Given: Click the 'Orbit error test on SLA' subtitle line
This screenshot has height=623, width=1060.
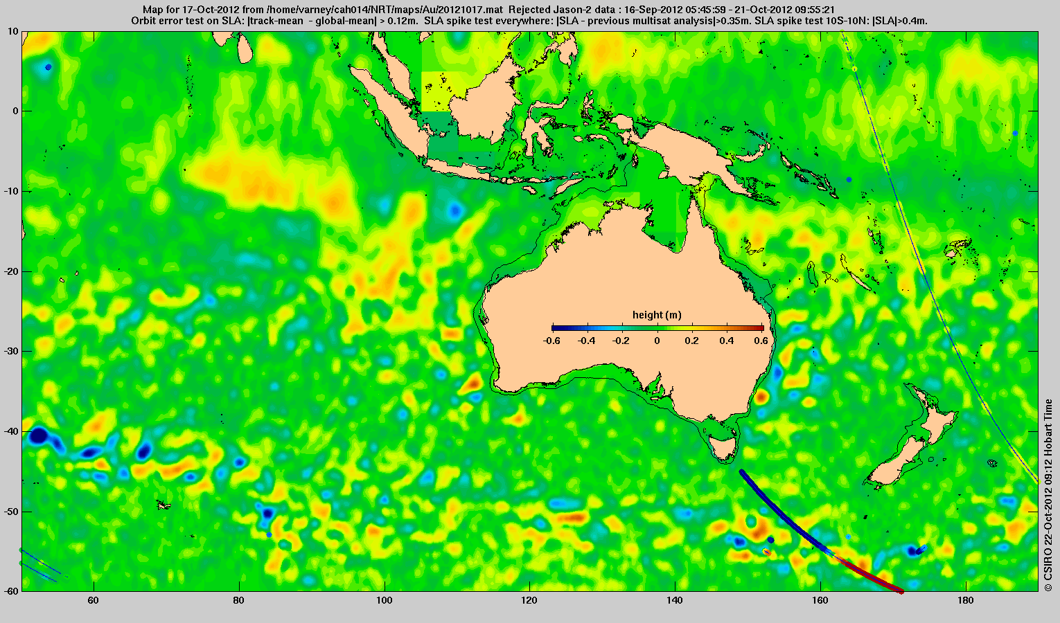Looking at the screenshot, I should coord(530,21).
